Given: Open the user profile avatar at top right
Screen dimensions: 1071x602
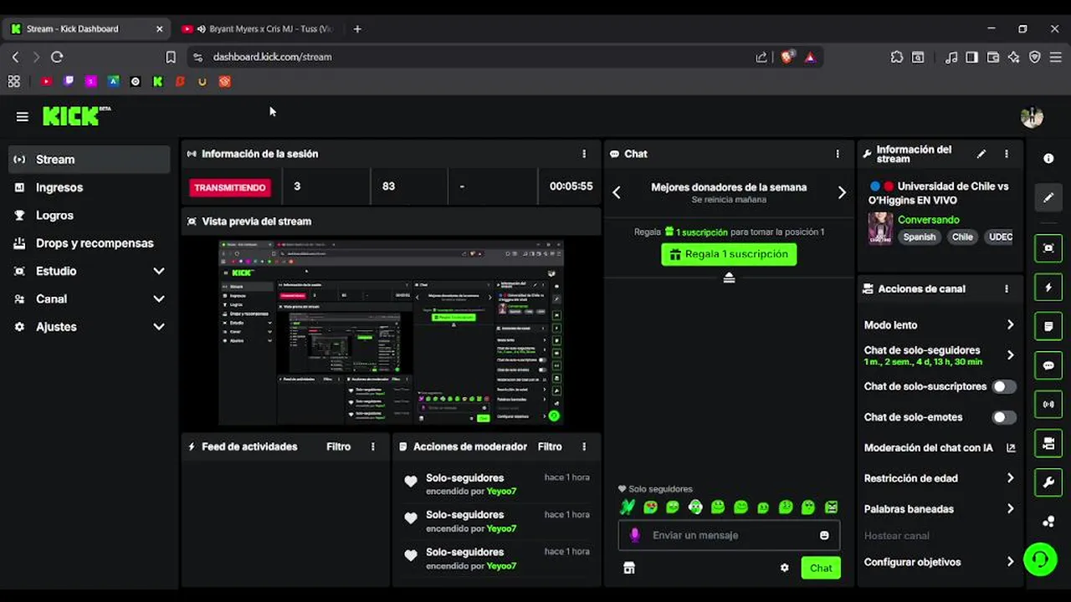Looking at the screenshot, I should pyautogui.click(x=1032, y=117).
